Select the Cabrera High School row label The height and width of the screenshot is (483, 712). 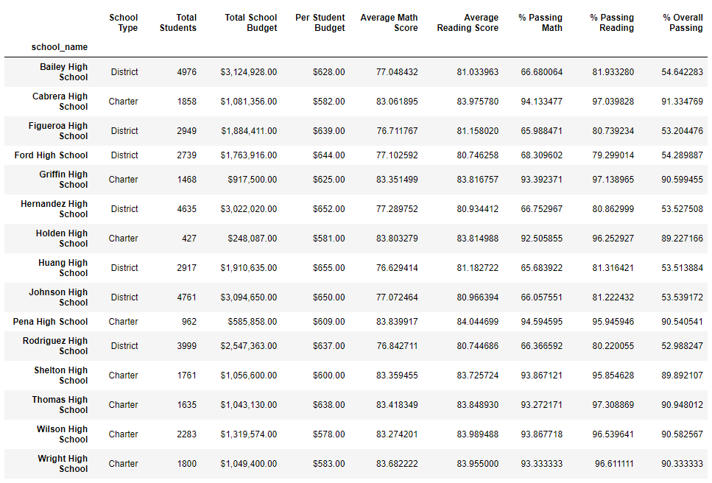coord(60,101)
